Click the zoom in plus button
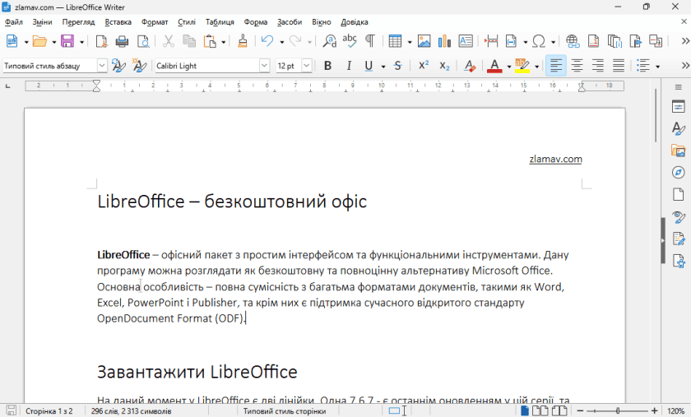691x417 pixels. point(655,410)
